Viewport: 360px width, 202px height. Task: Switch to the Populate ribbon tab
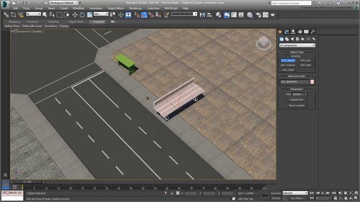click(98, 22)
